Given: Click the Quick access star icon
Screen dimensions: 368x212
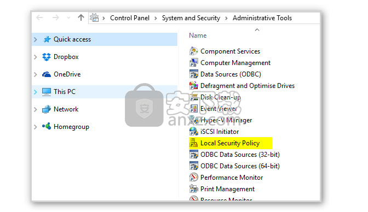Looking at the screenshot, I should pyautogui.click(x=47, y=39).
